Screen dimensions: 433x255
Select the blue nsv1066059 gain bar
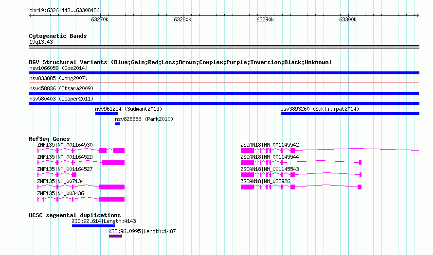[224, 73]
